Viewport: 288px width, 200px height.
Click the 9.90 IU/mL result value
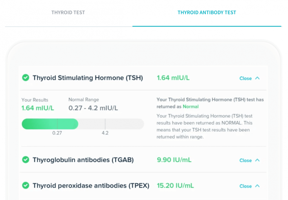tap(174, 160)
